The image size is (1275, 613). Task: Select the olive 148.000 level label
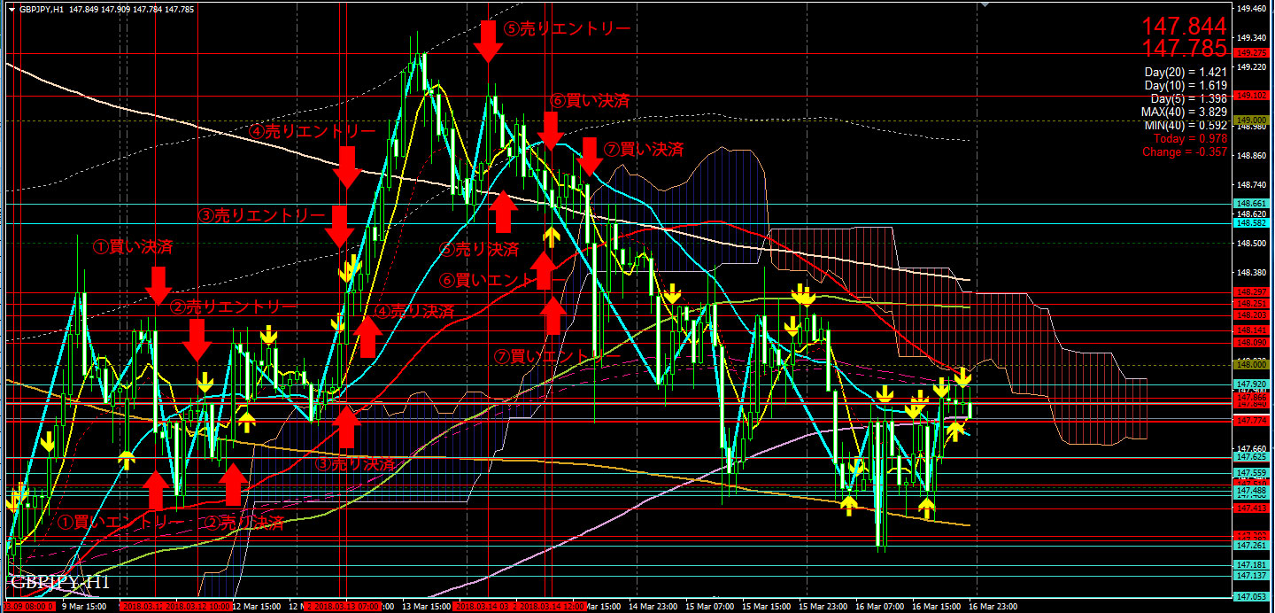[1250, 365]
